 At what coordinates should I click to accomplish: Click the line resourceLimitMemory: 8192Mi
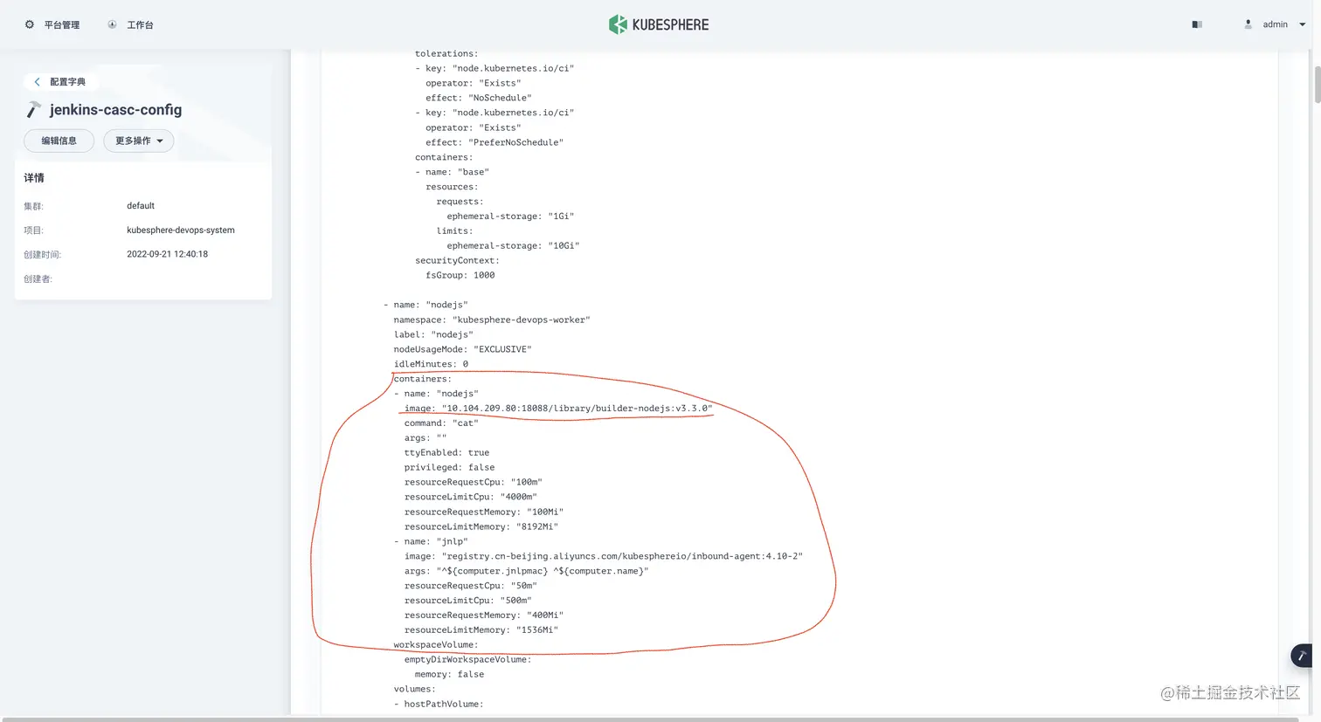pyautogui.click(x=481, y=526)
